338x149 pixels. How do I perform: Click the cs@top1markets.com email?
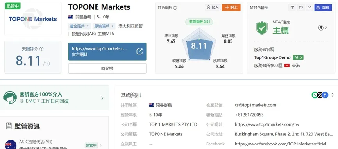(256, 105)
